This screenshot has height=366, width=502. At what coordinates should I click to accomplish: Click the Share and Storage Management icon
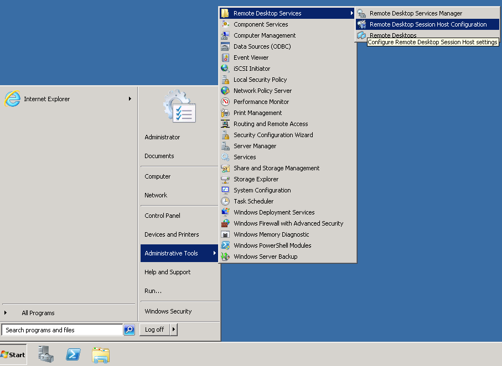(225, 168)
